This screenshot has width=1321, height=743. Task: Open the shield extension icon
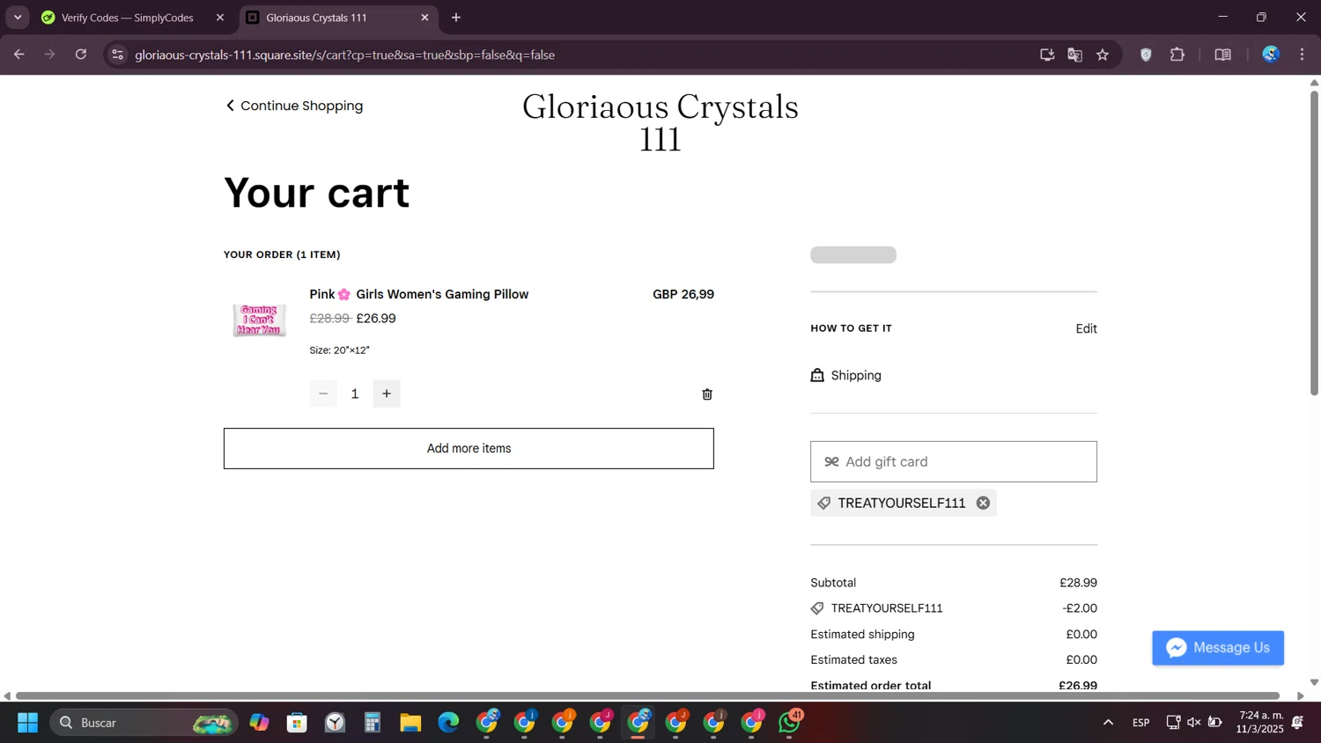pyautogui.click(x=1146, y=55)
